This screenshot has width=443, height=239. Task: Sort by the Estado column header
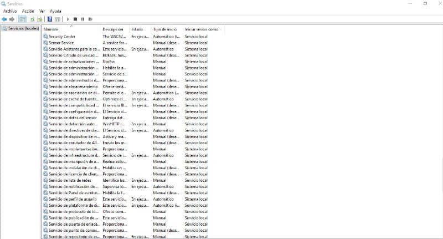tap(137, 29)
